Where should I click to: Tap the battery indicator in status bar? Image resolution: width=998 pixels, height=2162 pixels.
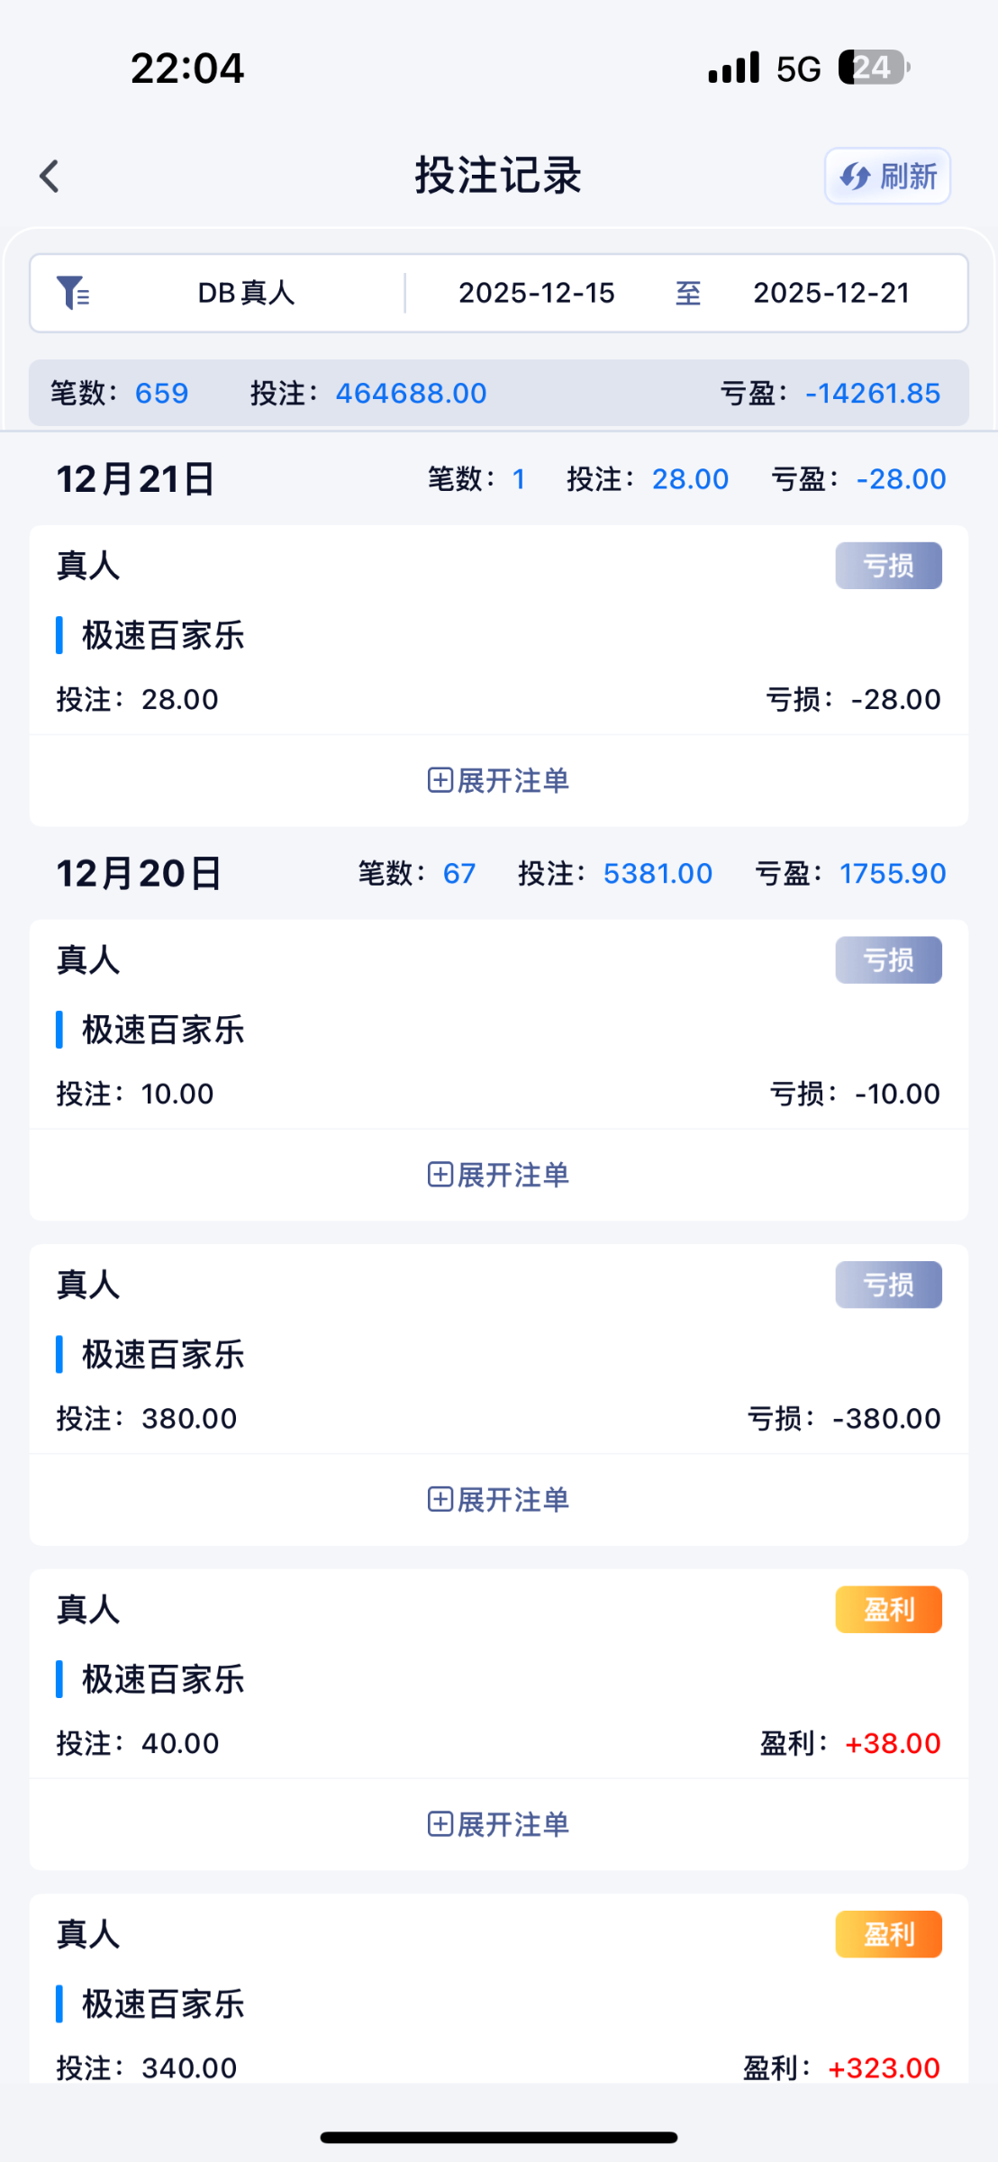873,68
